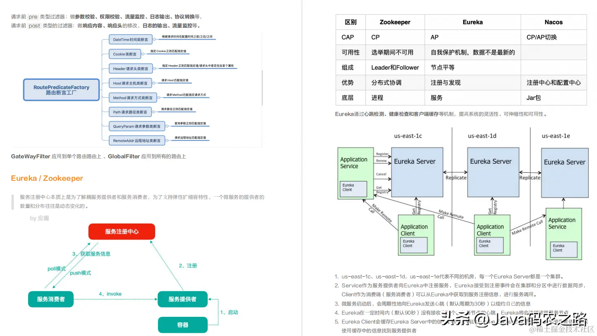This screenshot has height=336, width=597.
Task: Click the Eureka table column header
Action: pos(473,22)
